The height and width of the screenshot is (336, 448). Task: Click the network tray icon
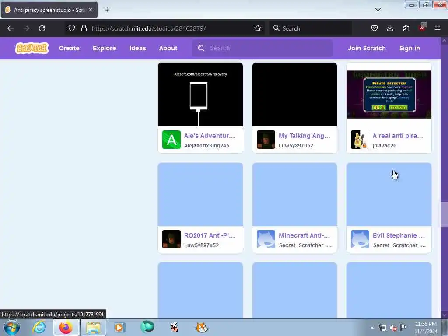point(382,328)
